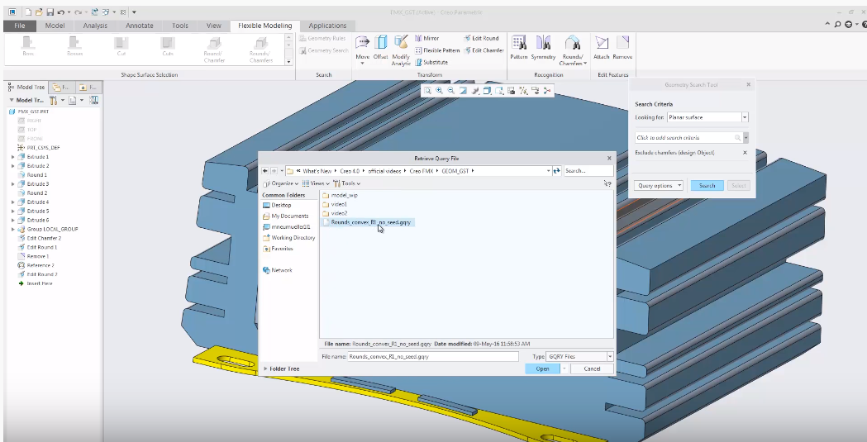Expand the Group LOCAL_GROUP tree node
867x442 pixels.
tap(12, 229)
